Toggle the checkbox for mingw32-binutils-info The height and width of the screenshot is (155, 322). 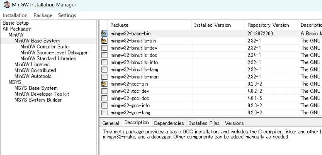[x=104, y=62]
